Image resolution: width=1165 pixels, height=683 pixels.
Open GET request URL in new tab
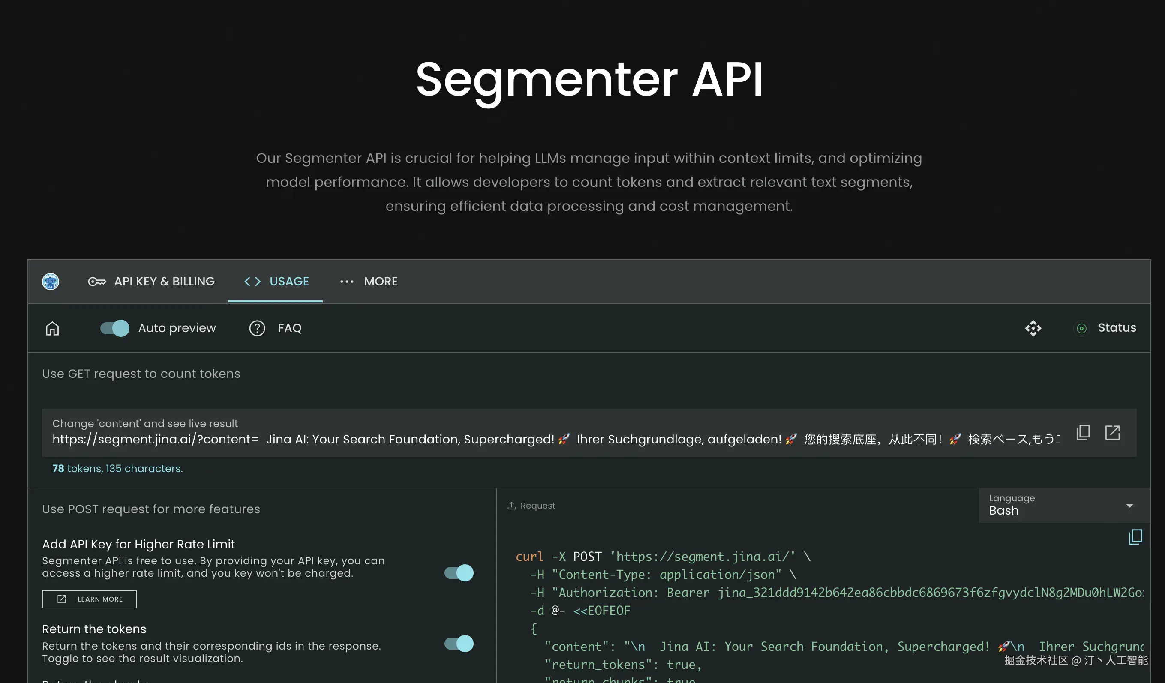click(1112, 432)
